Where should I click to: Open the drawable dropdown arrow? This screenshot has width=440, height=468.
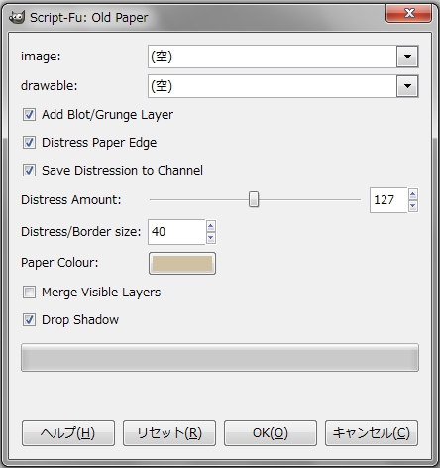pos(407,86)
